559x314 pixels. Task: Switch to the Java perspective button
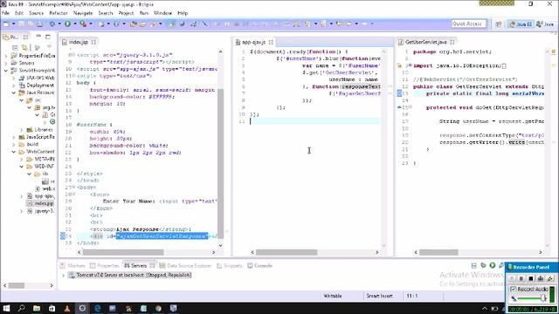point(545,24)
